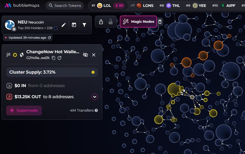Select the white-highlighted ChangeNow node bubble
The height and width of the screenshot is (154, 245).
(x=192, y=97)
